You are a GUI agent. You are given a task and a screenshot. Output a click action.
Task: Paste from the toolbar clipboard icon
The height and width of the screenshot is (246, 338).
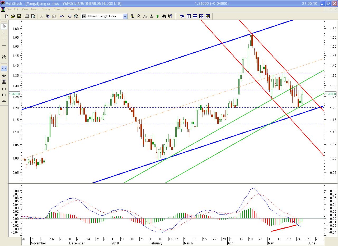[x=54, y=16]
